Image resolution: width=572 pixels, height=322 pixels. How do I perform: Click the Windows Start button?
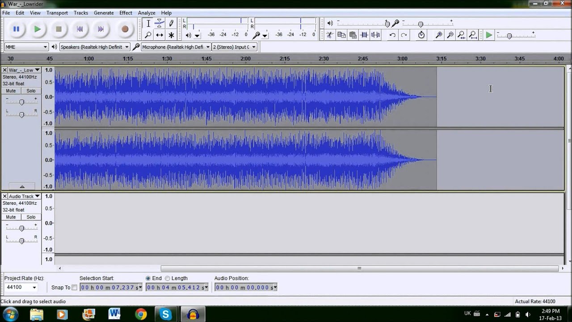11,314
